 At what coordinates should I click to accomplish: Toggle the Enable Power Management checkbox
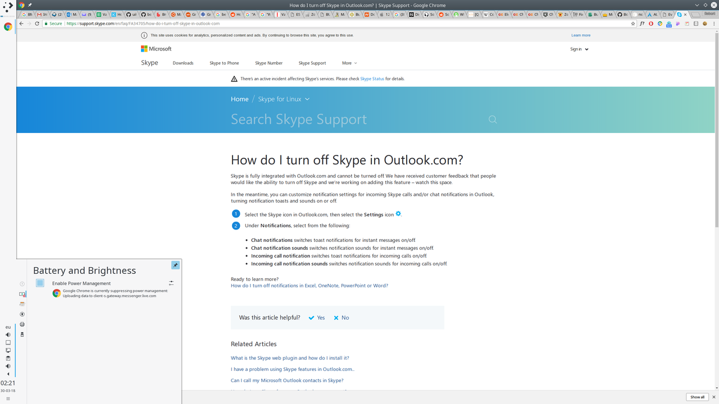click(40, 283)
